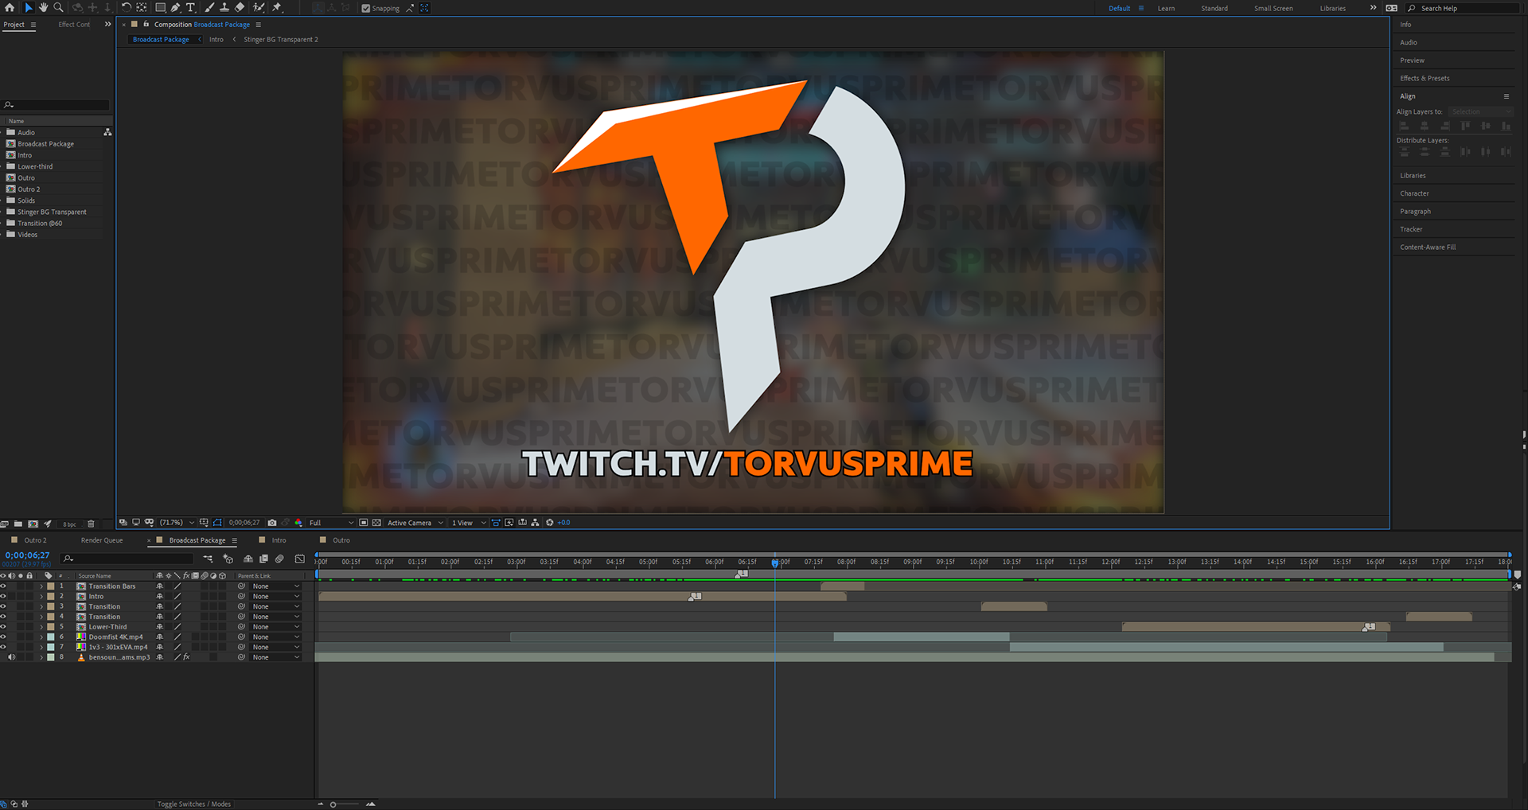Select the Hand tool
Viewport: 1528px width, 810px height.
43,7
